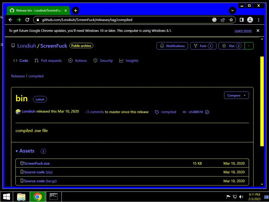
Task: Bookmark this page with the star icon
Action: tap(231, 20)
